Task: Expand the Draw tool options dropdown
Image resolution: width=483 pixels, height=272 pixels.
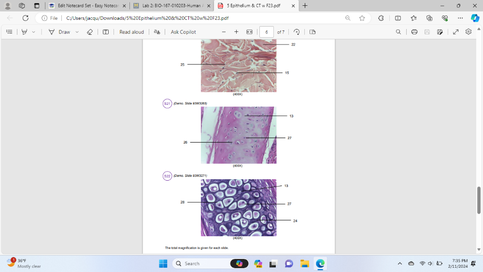Action: coord(77,32)
